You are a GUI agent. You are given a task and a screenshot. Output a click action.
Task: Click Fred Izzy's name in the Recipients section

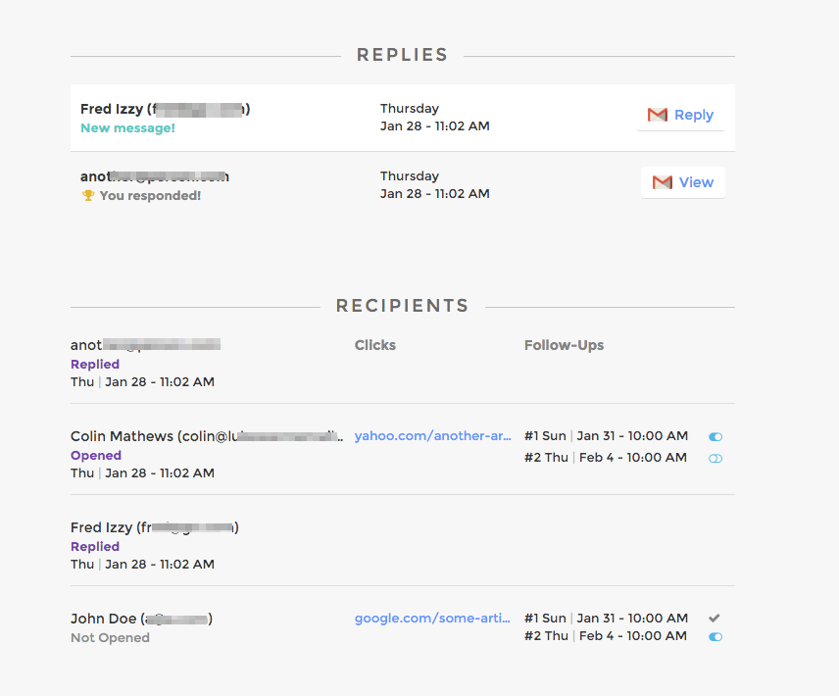tap(102, 527)
